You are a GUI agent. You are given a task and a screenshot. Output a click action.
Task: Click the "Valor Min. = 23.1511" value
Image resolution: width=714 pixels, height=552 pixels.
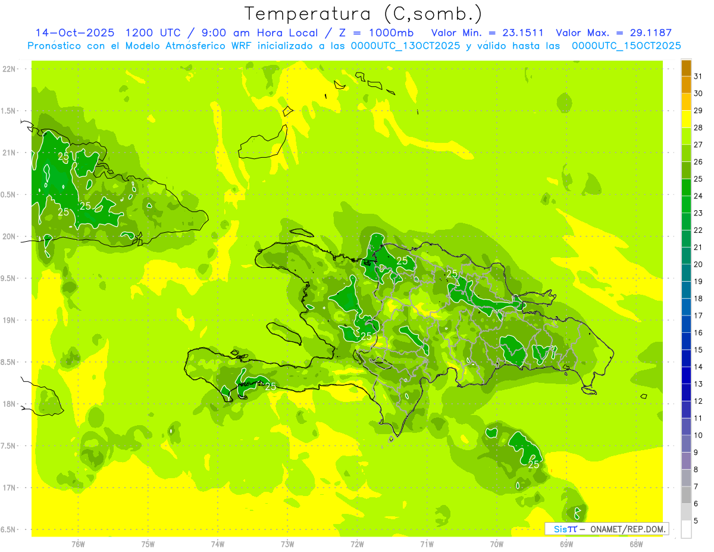[487, 33]
